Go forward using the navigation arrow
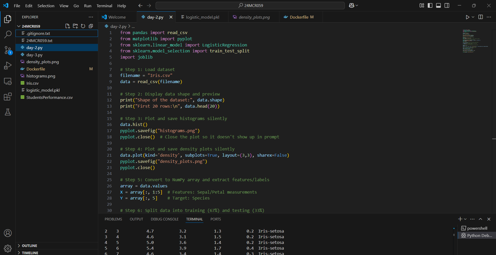Image resolution: width=496 pixels, height=255 pixels. click(x=149, y=5)
